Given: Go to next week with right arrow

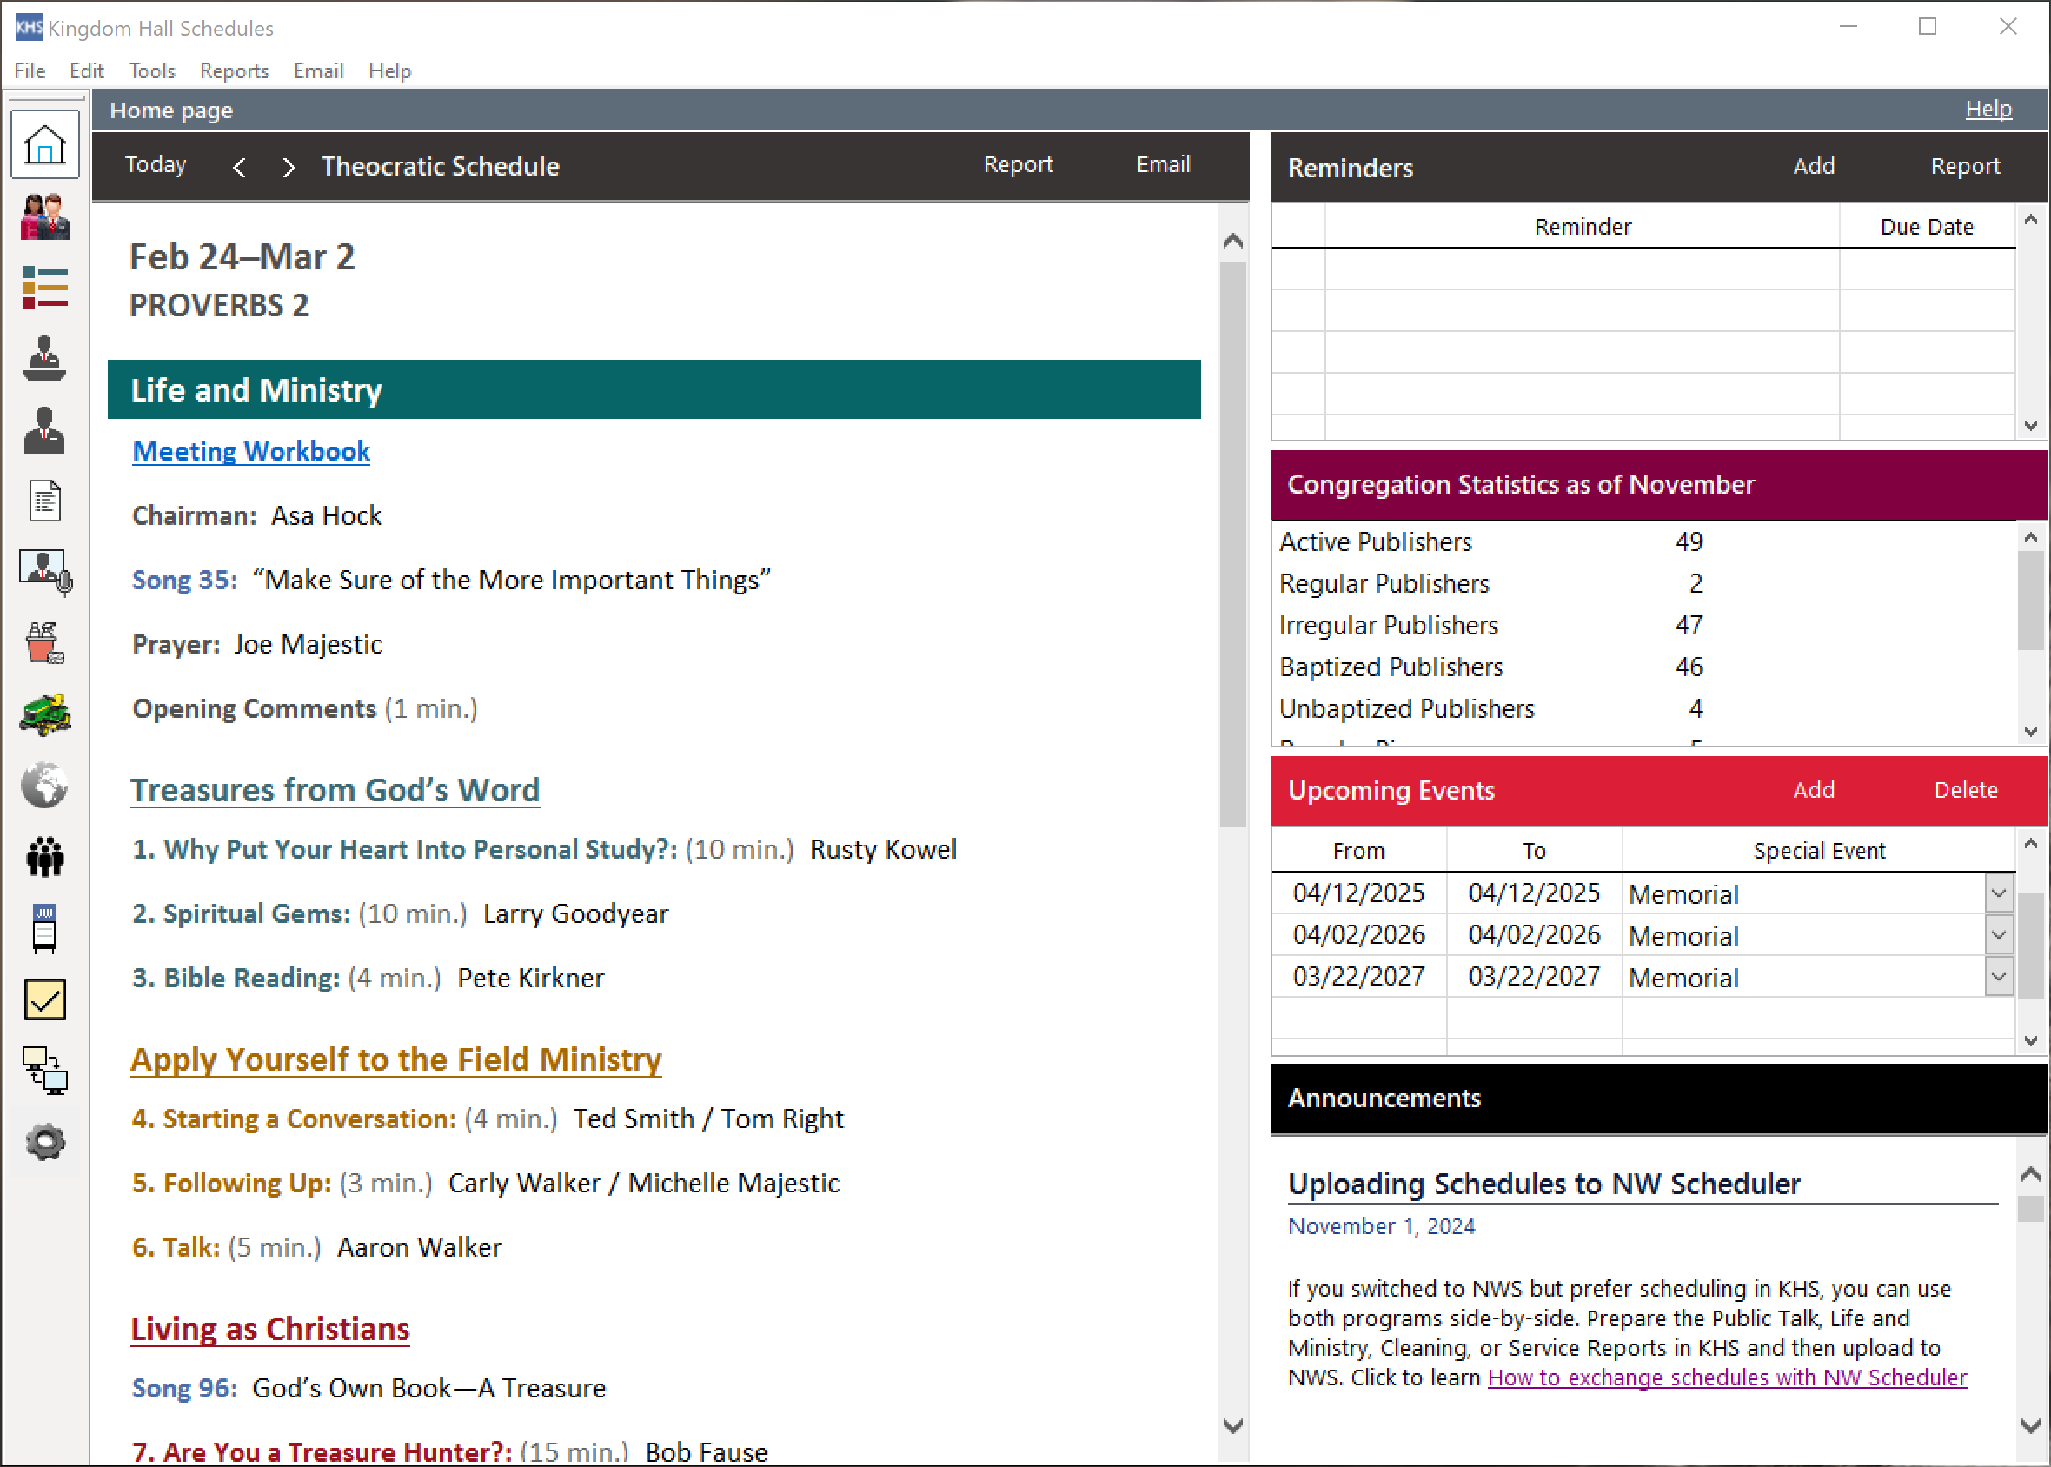Looking at the screenshot, I should (x=289, y=167).
